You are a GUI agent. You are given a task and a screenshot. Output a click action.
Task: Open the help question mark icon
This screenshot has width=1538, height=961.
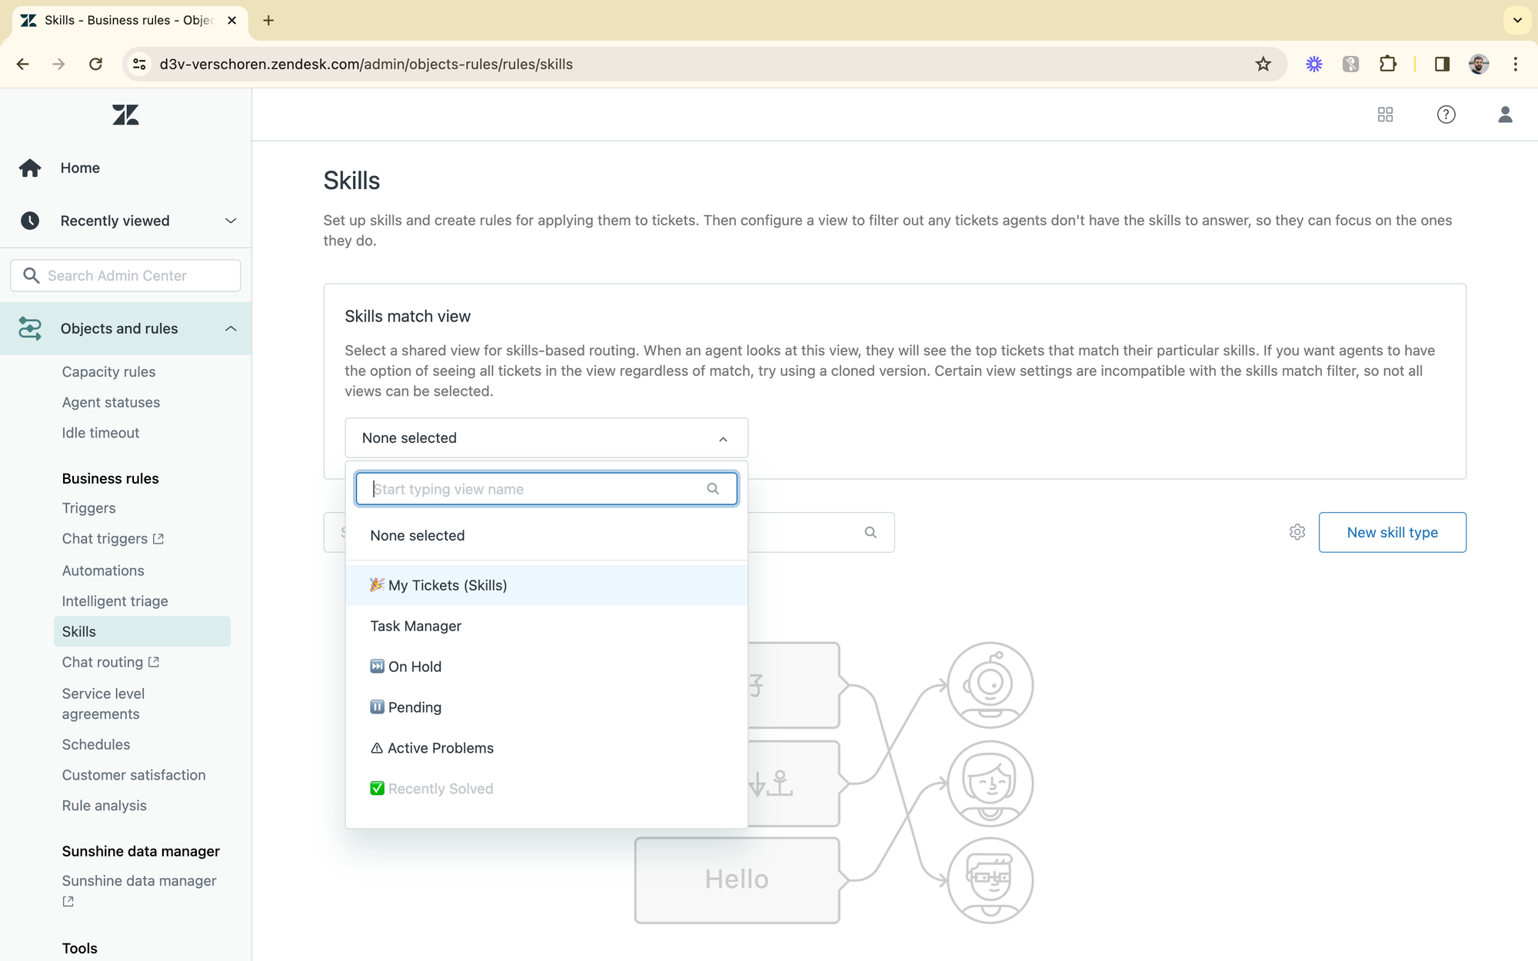[1446, 115]
